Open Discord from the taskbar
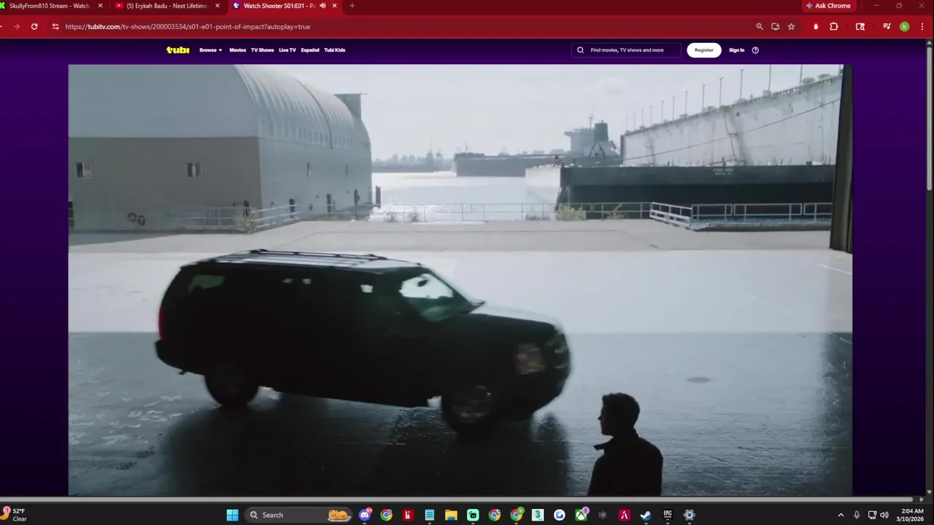The width and height of the screenshot is (934, 525). tap(365, 515)
